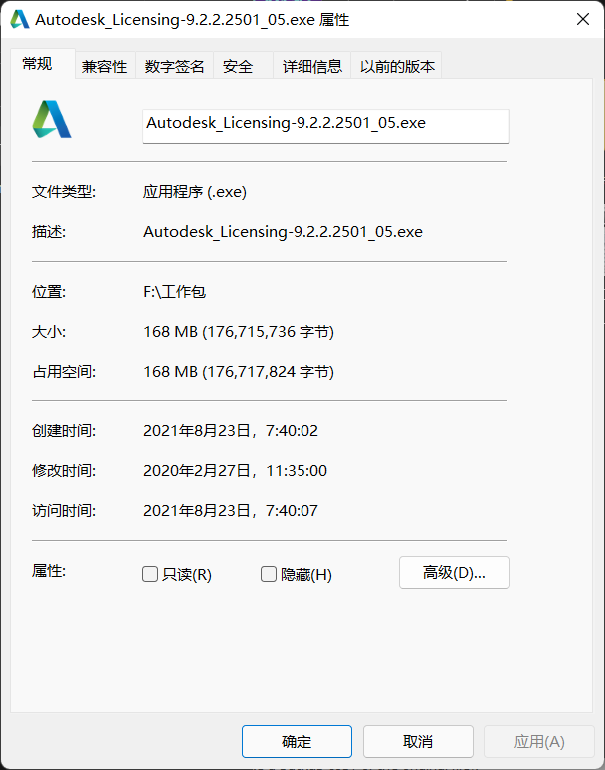Click the file name text field
The image size is (605, 770).
click(x=325, y=125)
